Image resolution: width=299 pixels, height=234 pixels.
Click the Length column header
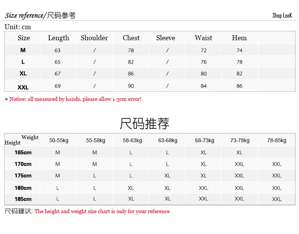[59, 38]
